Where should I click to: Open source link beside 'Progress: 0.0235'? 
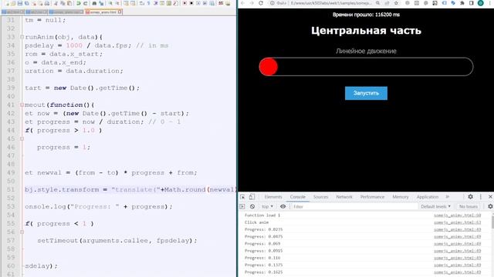(457, 229)
